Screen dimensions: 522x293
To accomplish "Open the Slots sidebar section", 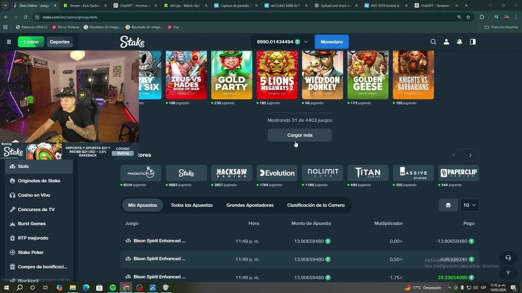I will click(x=23, y=166).
